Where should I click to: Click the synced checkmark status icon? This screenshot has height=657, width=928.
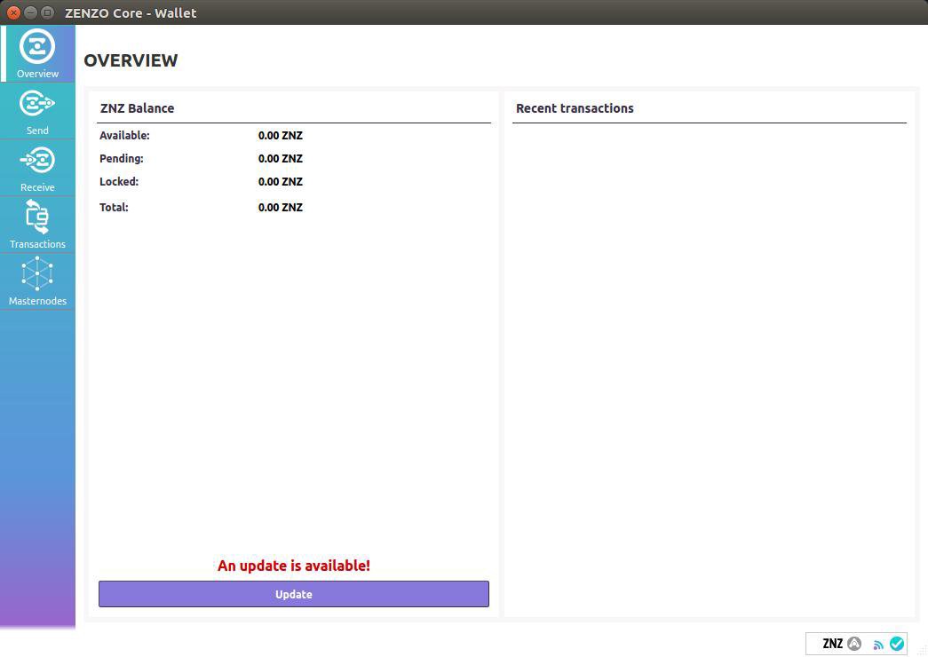coord(897,644)
